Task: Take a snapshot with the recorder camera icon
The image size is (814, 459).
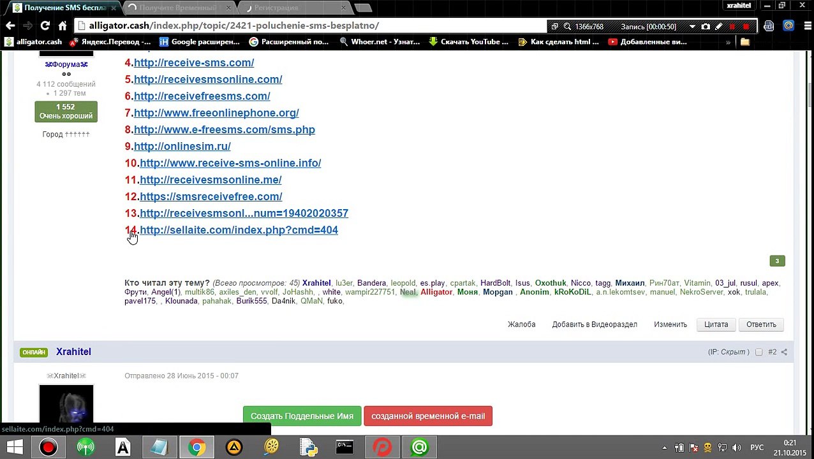Action: pyautogui.click(x=706, y=27)
